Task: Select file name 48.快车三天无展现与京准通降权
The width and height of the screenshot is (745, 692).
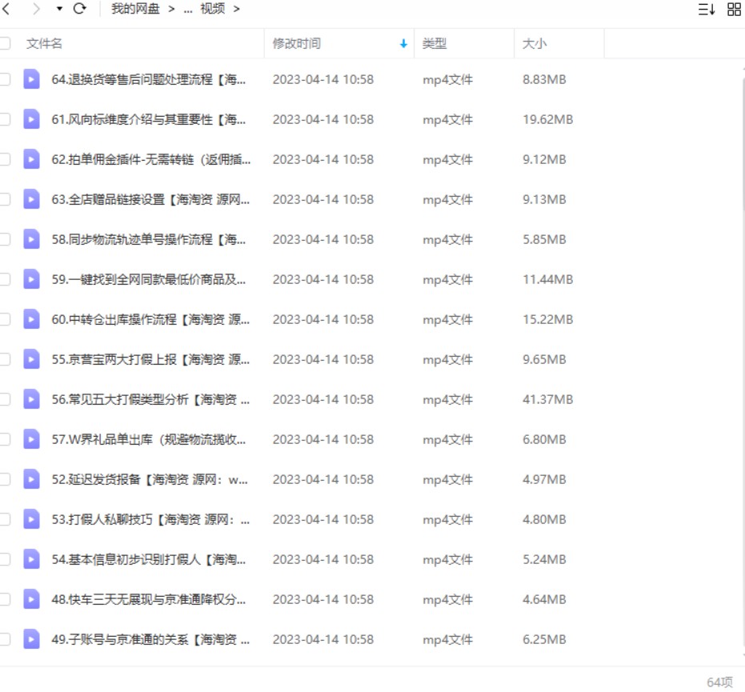Action: pyautogui.click(x=149, y=600)
